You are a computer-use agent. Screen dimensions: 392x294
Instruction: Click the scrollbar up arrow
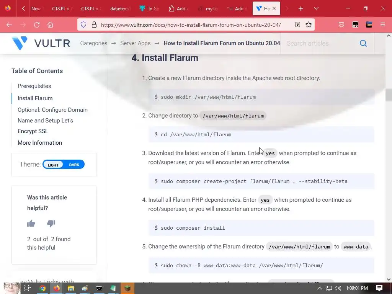[389, 36]
